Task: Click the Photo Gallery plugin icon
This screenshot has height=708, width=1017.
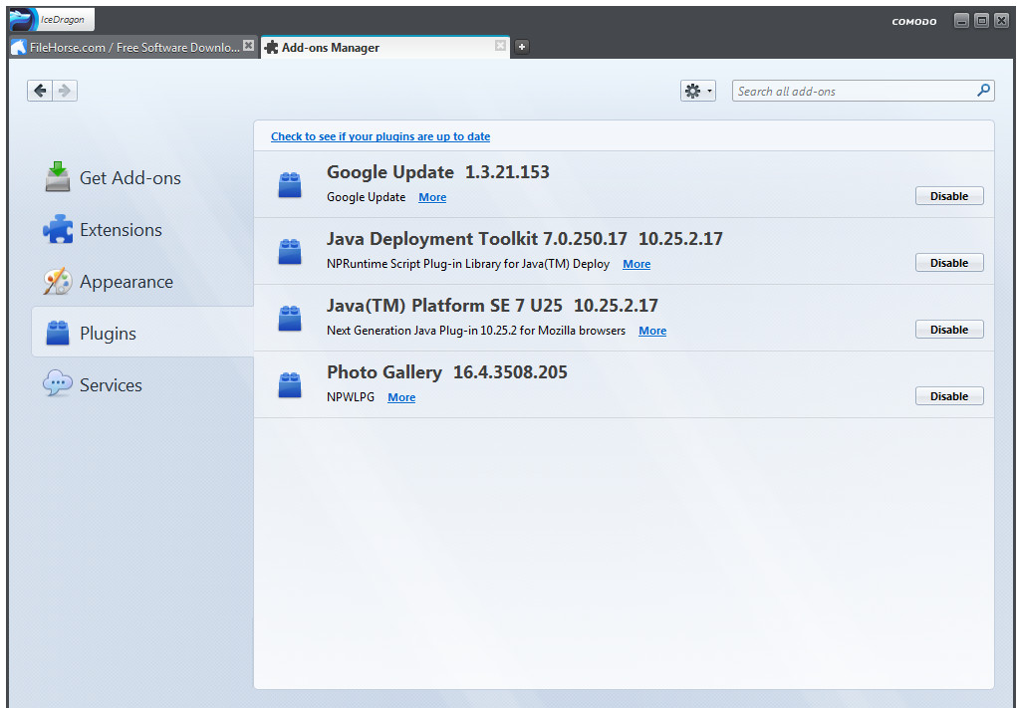Action: [x=289, y=384]
